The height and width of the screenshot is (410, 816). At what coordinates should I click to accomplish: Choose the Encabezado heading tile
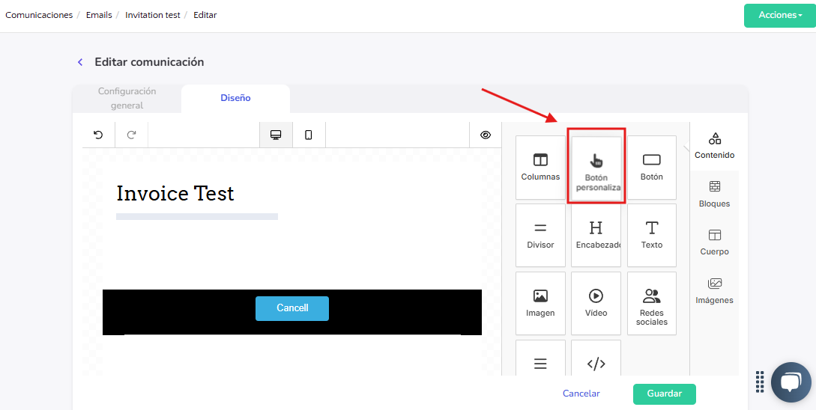(x=596, y=235)
